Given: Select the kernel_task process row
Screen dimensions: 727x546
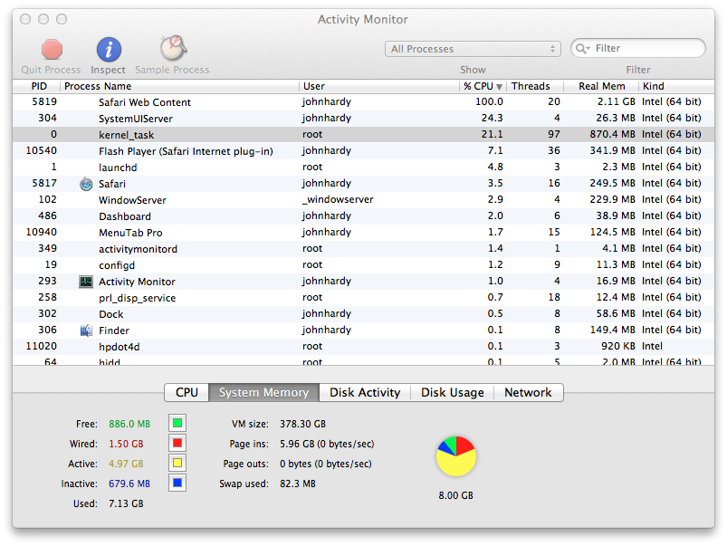Looking at the screenshot, I should point(364,135).
